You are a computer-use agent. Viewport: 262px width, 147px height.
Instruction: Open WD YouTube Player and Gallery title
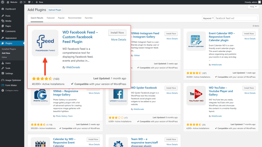click(221, 91)
